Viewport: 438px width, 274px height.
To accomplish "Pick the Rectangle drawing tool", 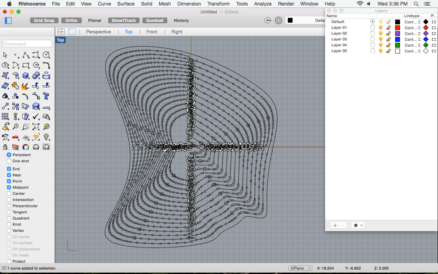I will point(26,66).
